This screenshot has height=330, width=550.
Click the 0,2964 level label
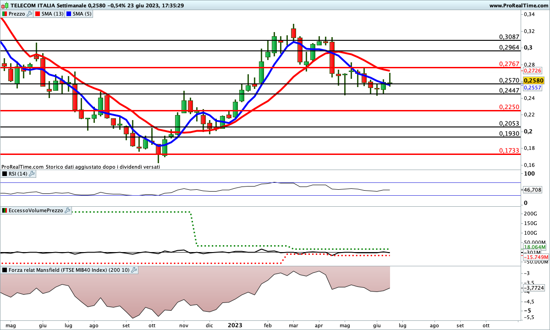coord(509,47)
